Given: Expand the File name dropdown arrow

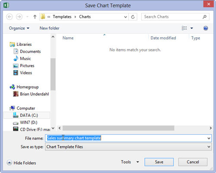Looking at the screenshot, I should (209, 138).
